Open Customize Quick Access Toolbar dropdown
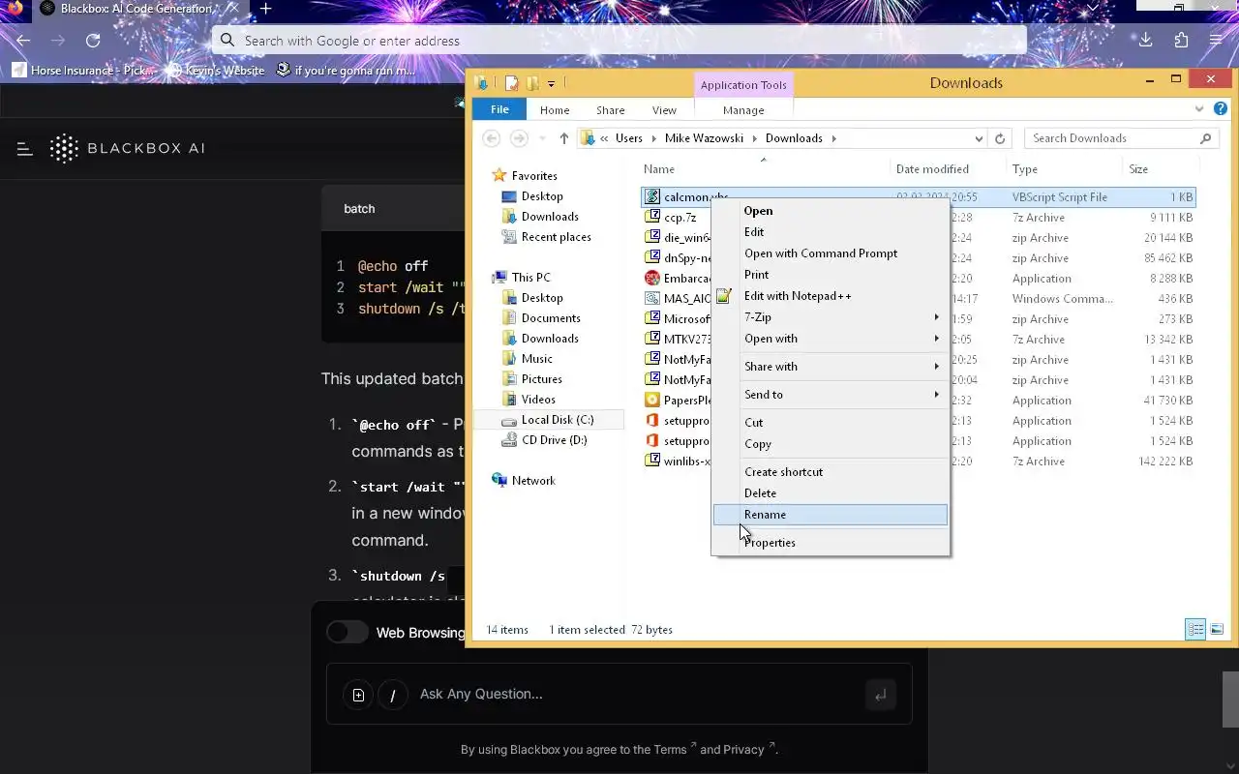The width and height of the screenshot is (1239, 774). pos(552,83)
